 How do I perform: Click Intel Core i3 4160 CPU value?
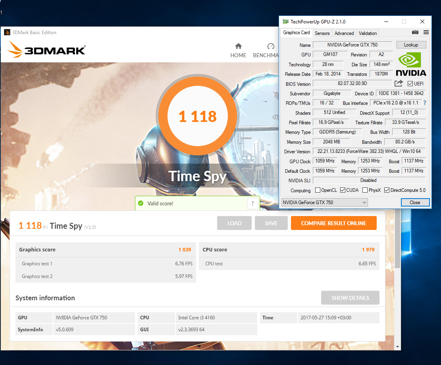click(x=216, y=317)
